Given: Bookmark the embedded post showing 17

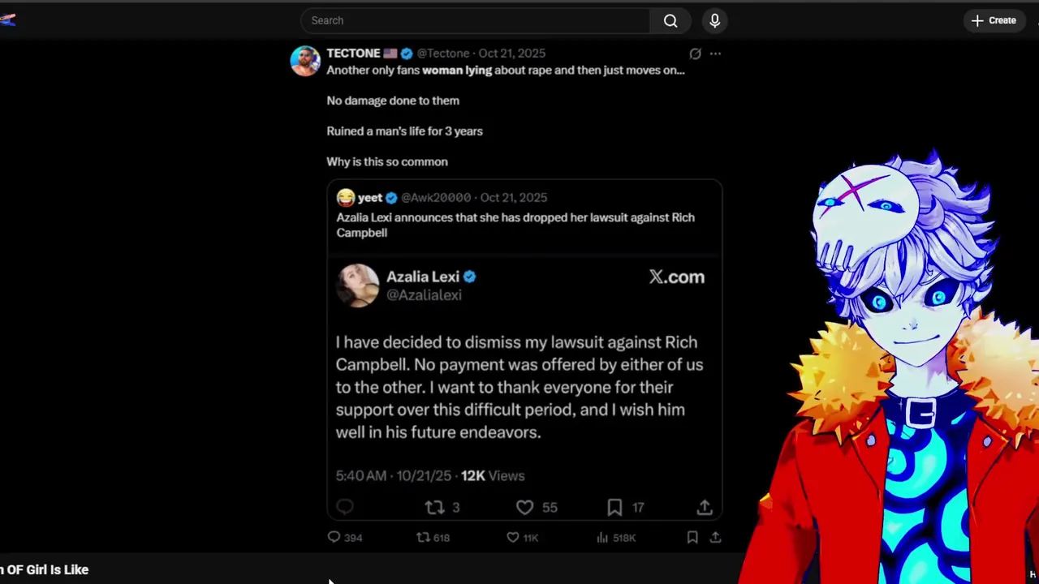Looking at the screenshot, I should pos(614,508).
